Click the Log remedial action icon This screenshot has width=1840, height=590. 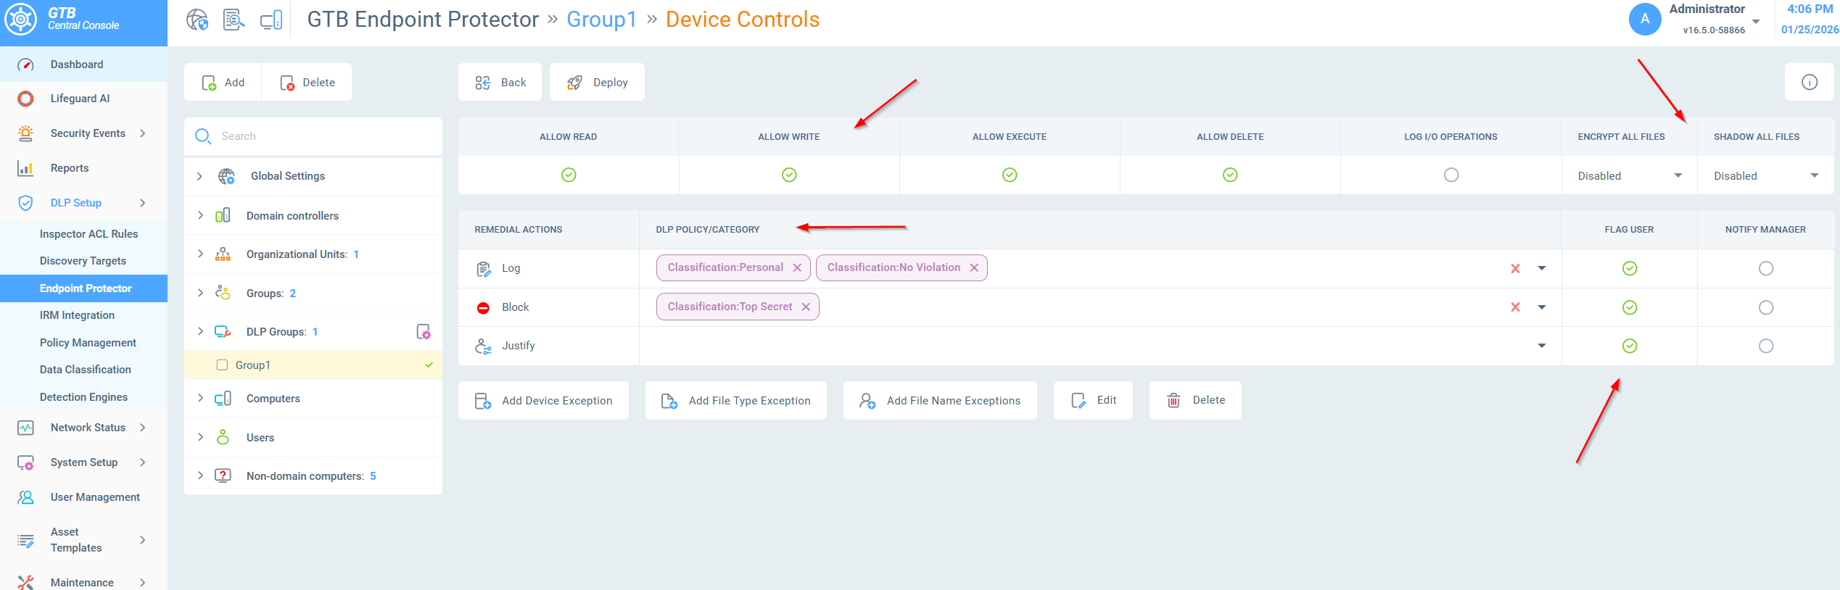[x=483, y=269]
